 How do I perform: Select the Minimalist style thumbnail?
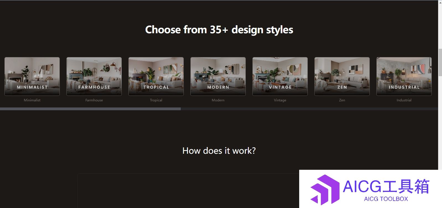click(32, 76)
